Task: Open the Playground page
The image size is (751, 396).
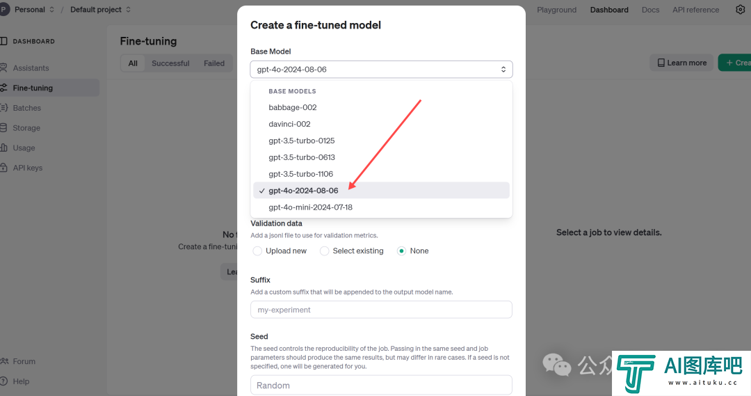Action: [556, 10]
